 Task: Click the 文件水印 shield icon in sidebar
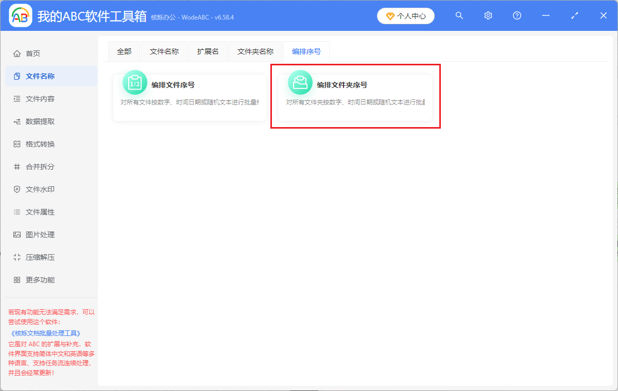[17, 189]
